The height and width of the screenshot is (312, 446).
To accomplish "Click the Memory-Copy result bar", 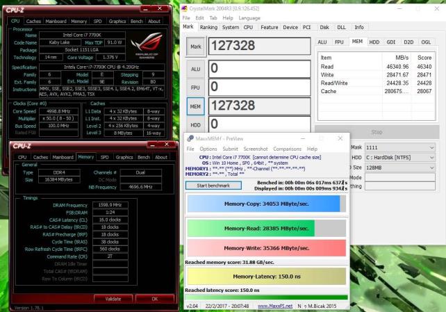I will [x=267, y=204].
